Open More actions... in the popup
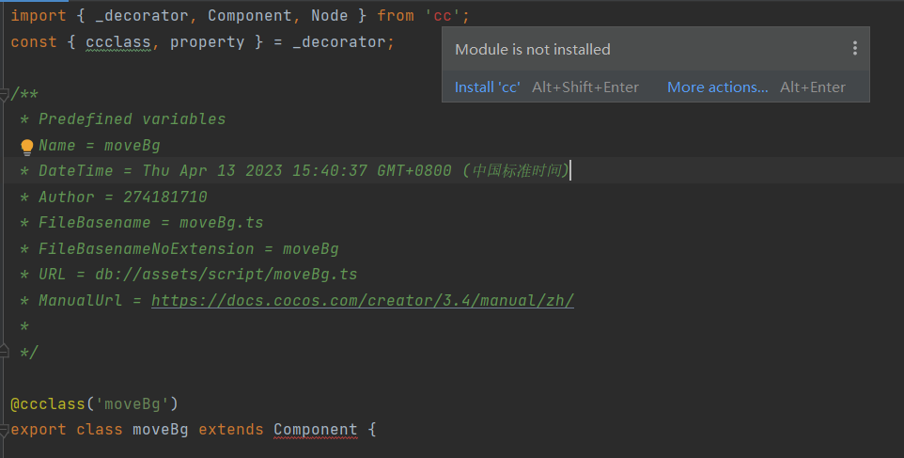The width and height of the screenshot is (904, 458). tap(717, 87)
